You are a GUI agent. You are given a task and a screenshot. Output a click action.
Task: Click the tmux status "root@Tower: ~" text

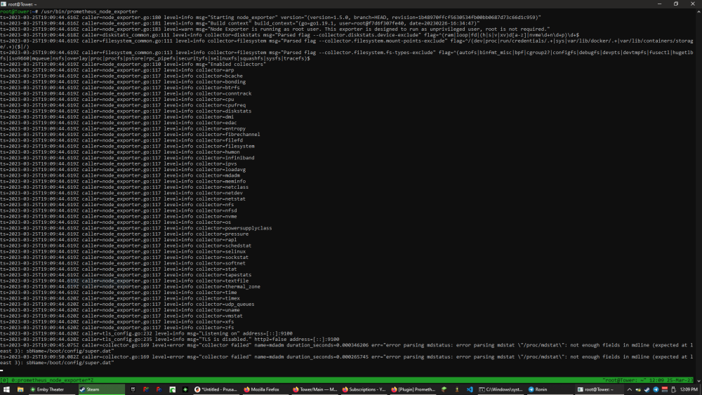(623, 380)
